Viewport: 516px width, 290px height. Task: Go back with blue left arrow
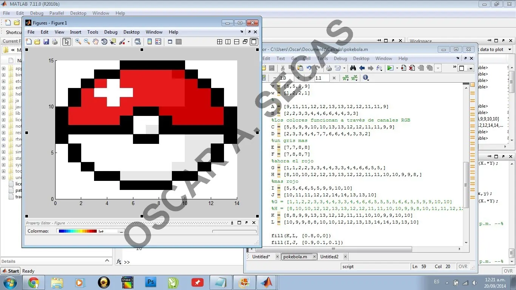pos(362,68)
